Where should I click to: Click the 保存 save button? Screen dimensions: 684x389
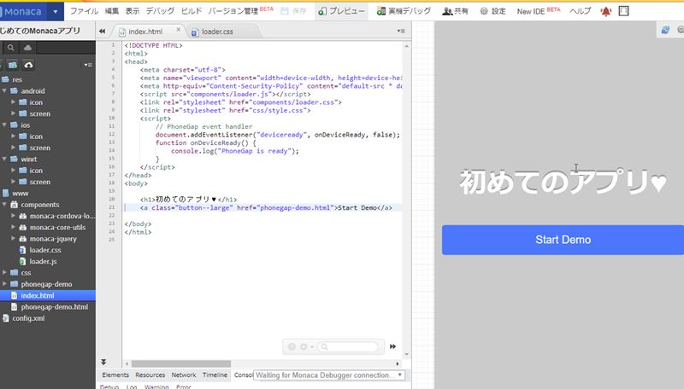click(x=293, y=11)
